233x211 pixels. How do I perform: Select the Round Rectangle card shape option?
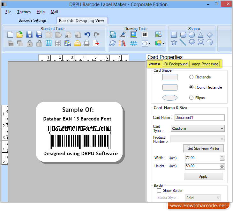pos(191,87)
